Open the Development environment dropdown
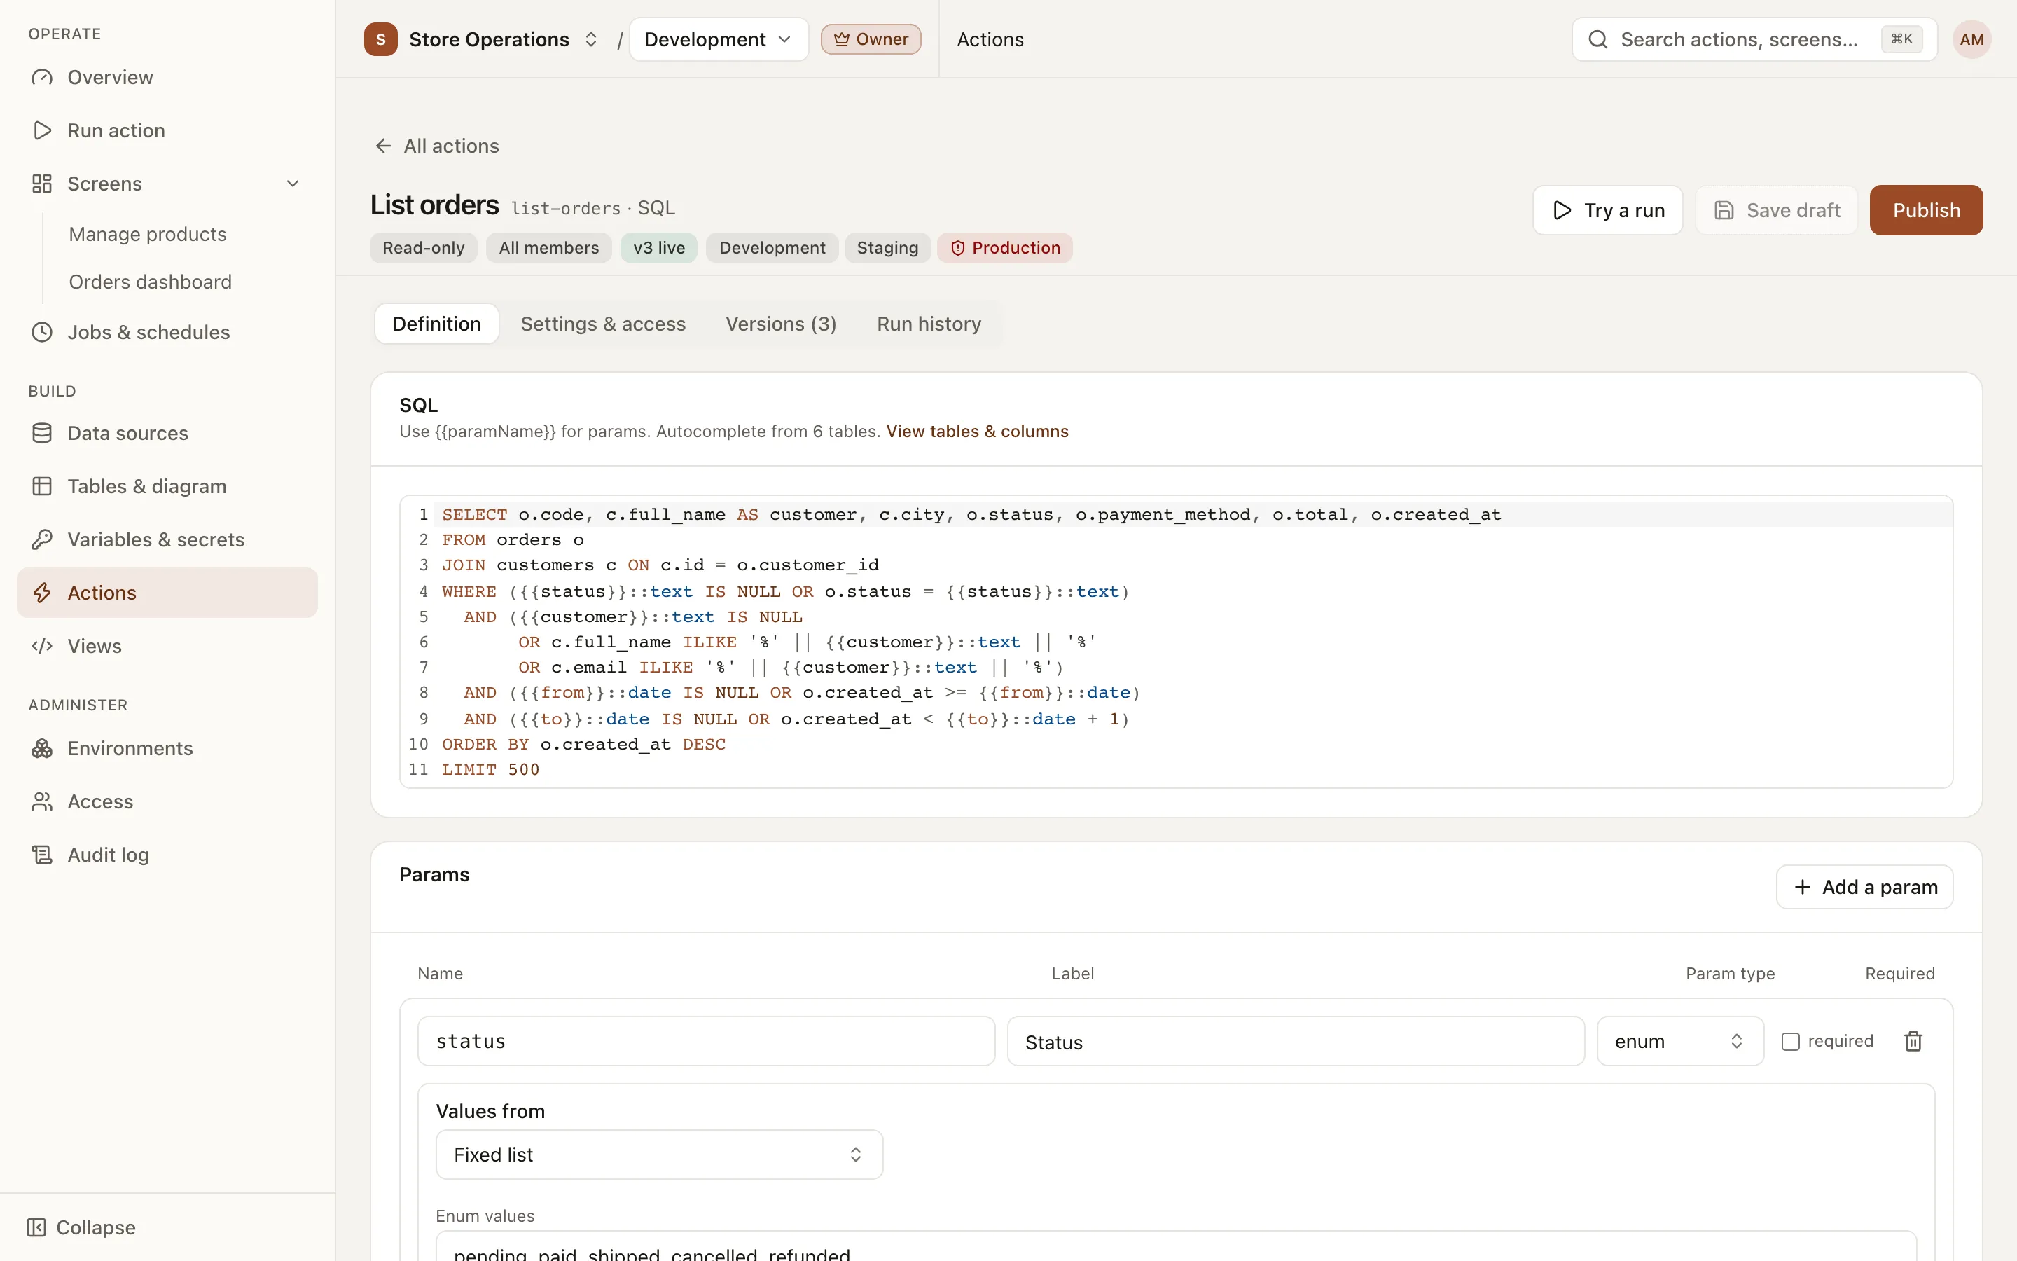Viewport: 2017px width, 1261px height. pyautogui.click(x=719, y=39)
